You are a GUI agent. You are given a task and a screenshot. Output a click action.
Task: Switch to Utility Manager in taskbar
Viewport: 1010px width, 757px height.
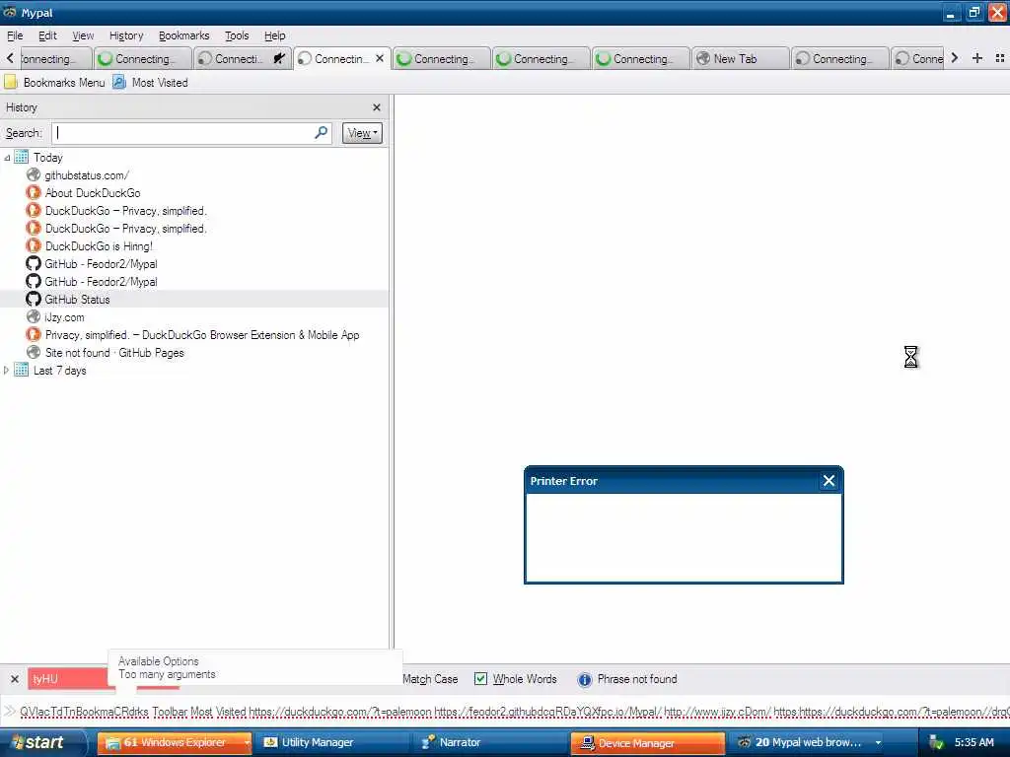pyautogui.click(x=333, y=743)
